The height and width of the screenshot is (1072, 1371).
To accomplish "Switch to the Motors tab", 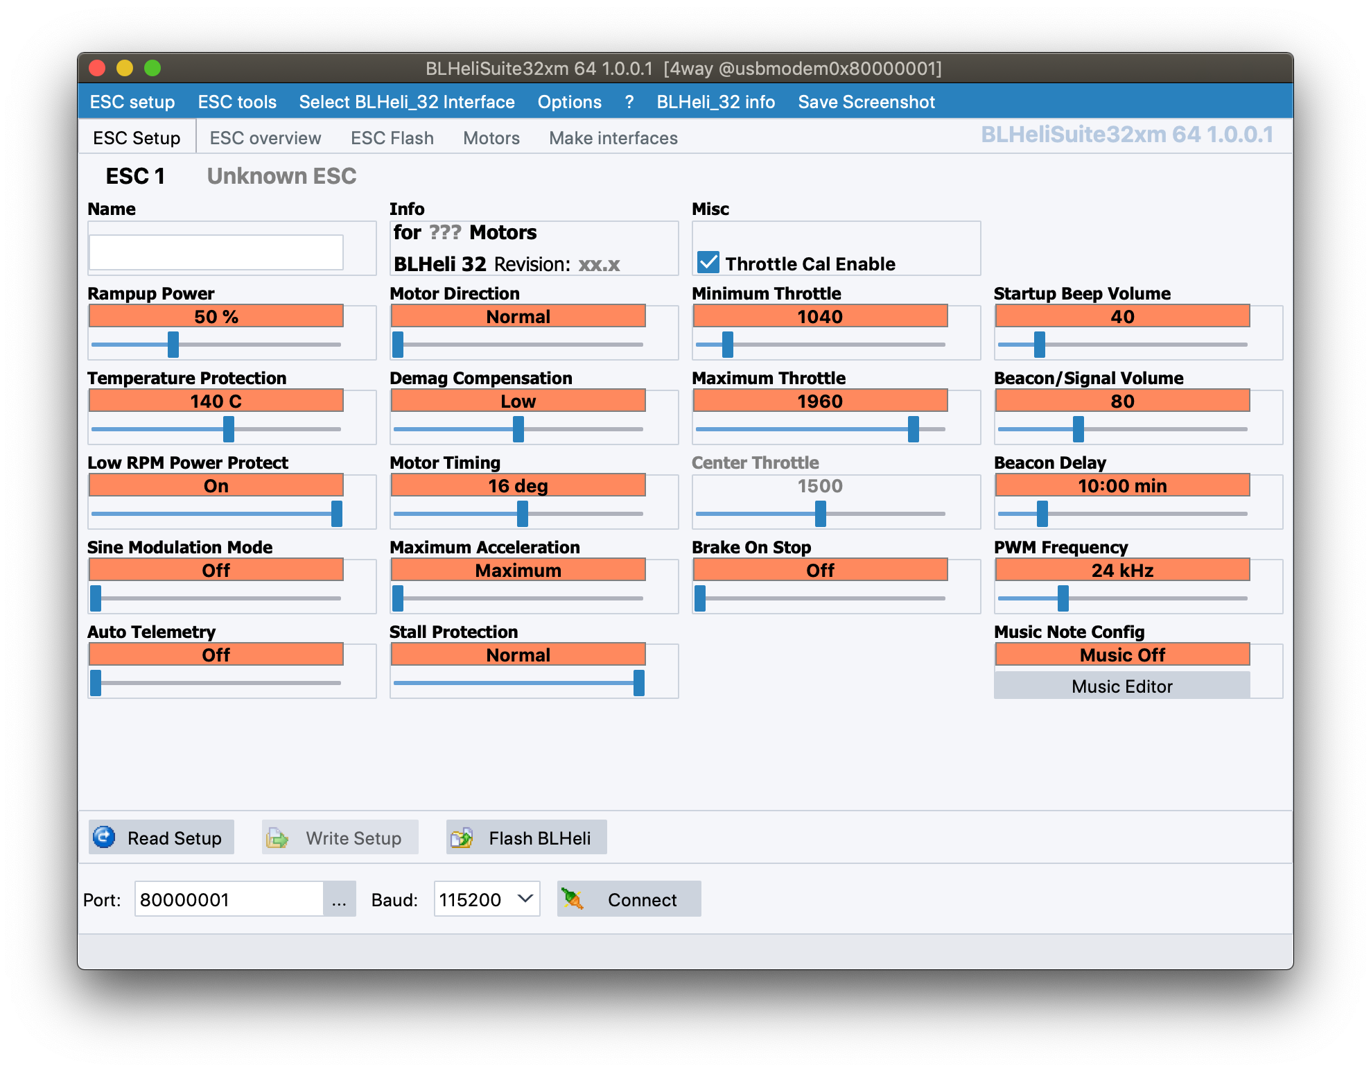I will (491, 138).
